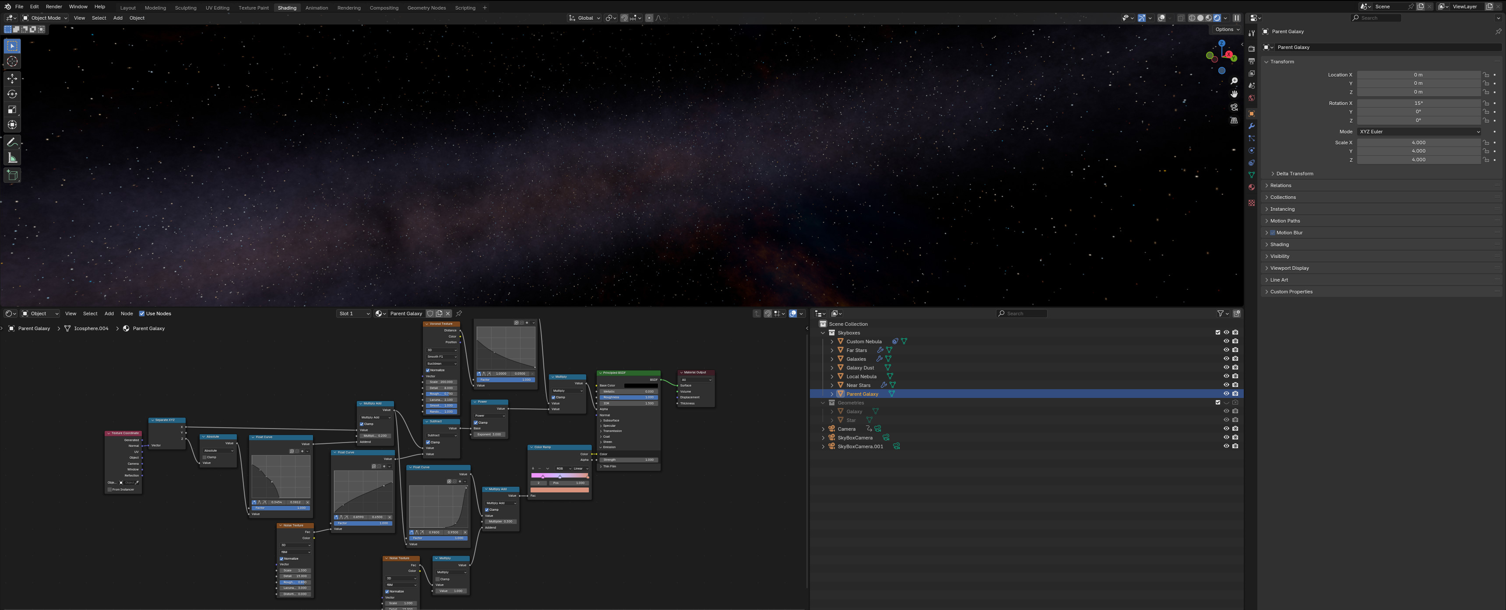Click the pan view hand icon

click(x=1234, y=94)
